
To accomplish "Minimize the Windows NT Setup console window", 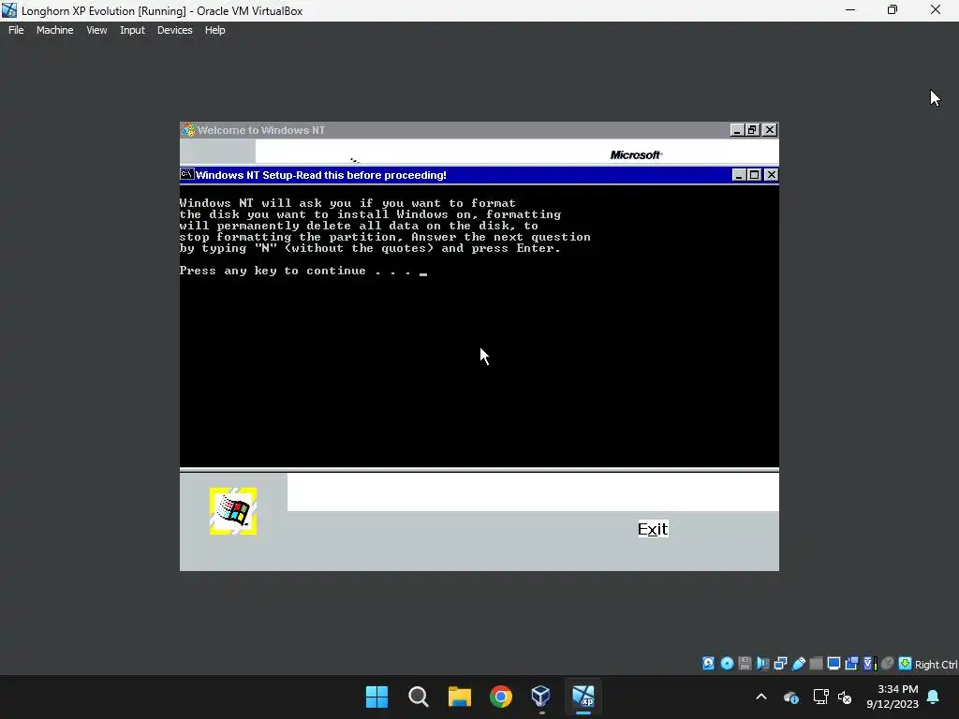I will pyautogui.click(x=739, y=175).
